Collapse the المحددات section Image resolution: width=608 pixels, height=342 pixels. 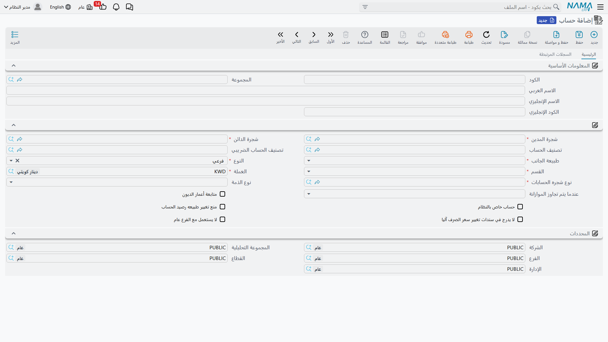(14, 233)
